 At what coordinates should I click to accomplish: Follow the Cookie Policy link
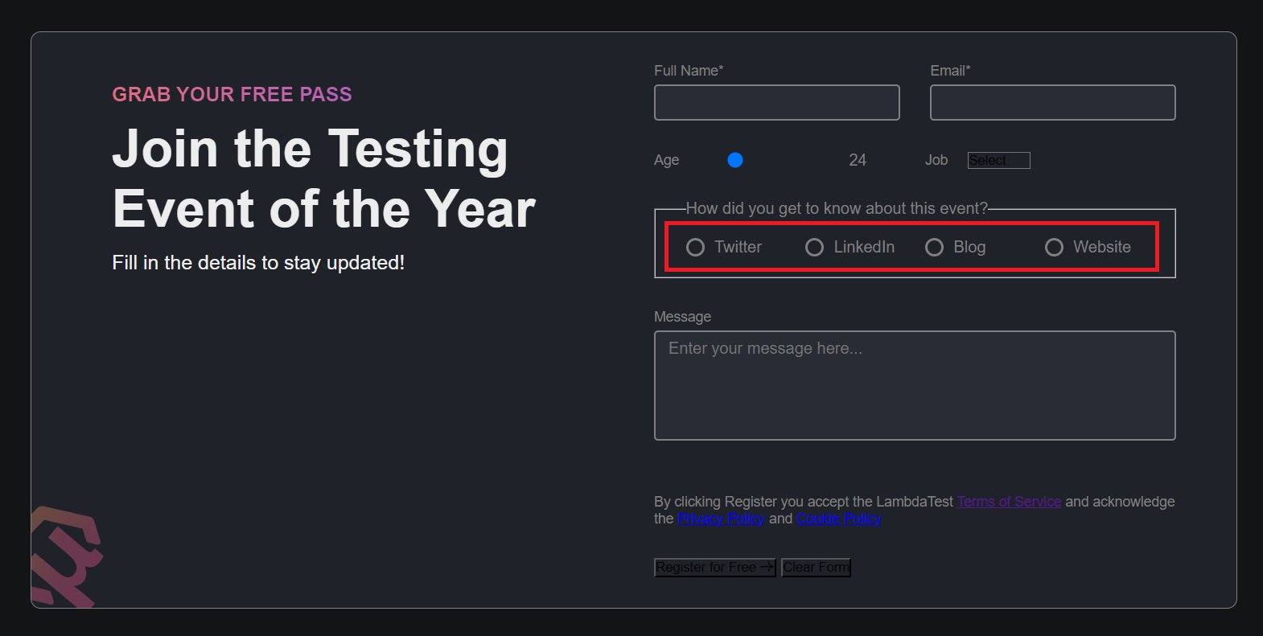pos(838,519)
